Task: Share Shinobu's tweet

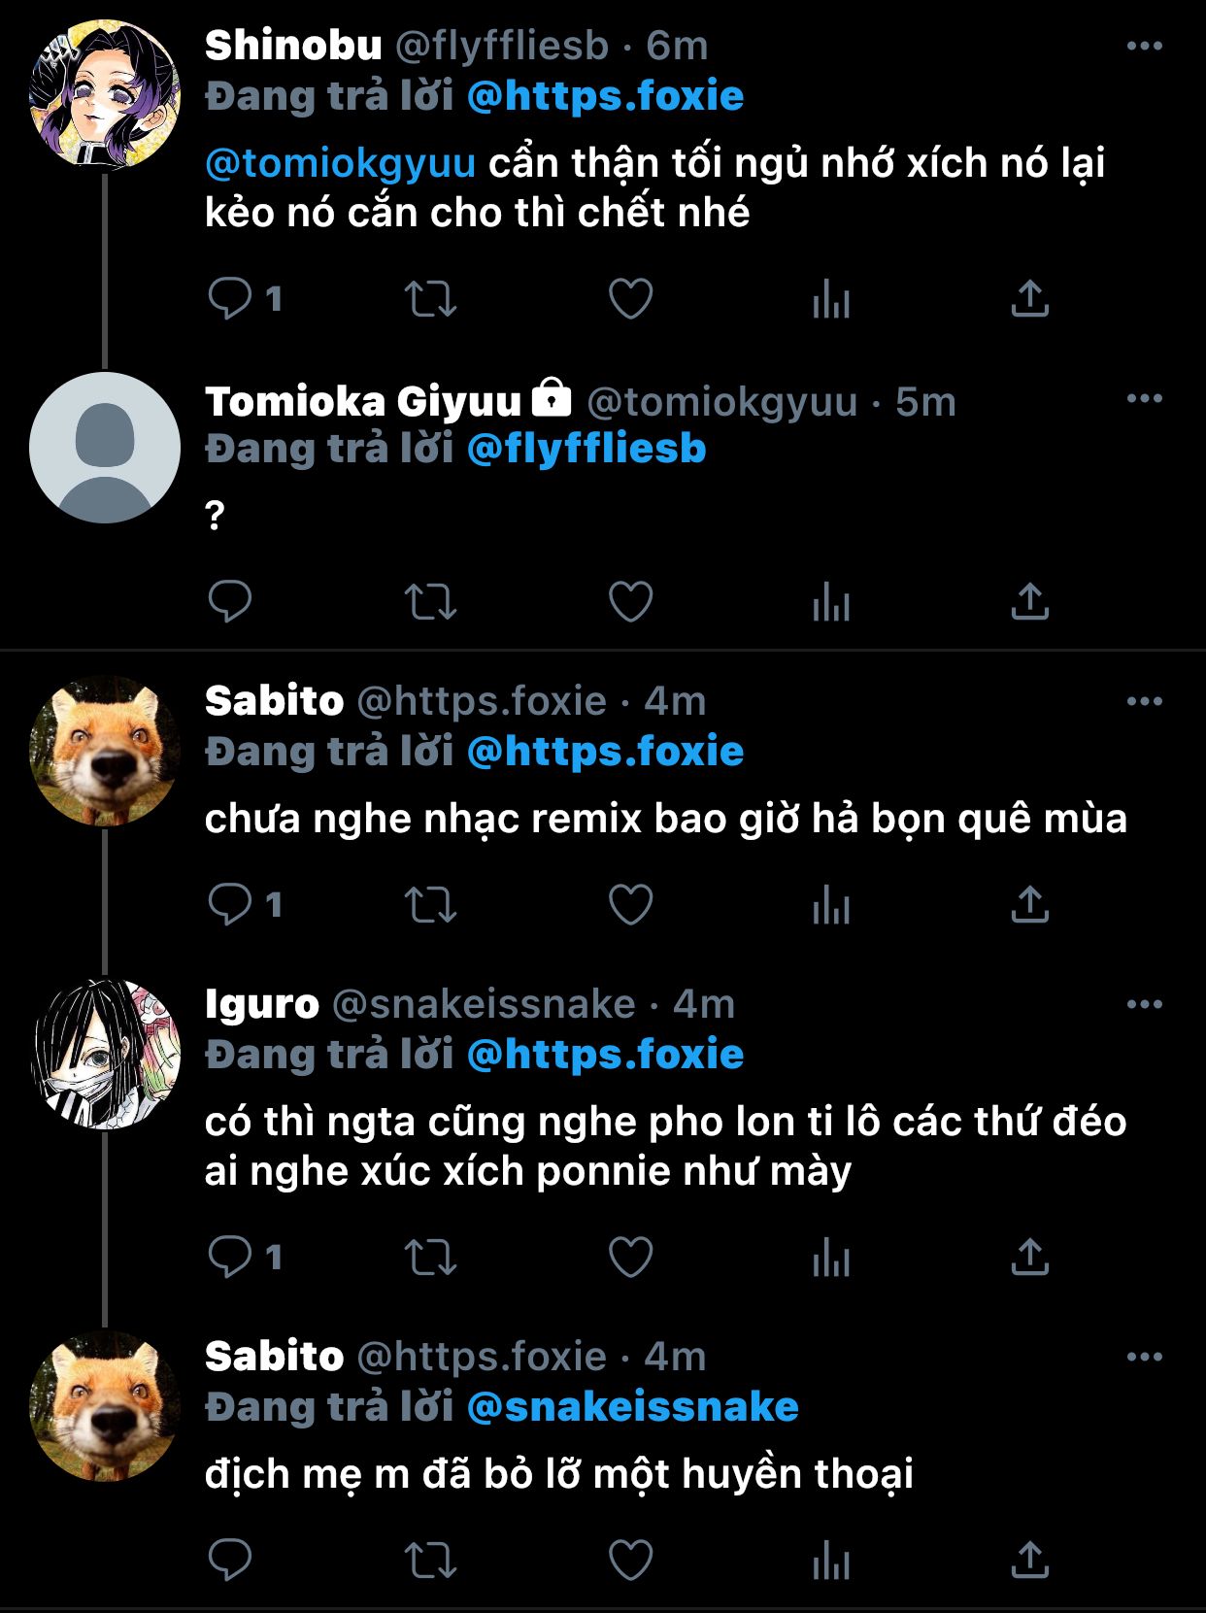Action: coord(1029,298)
